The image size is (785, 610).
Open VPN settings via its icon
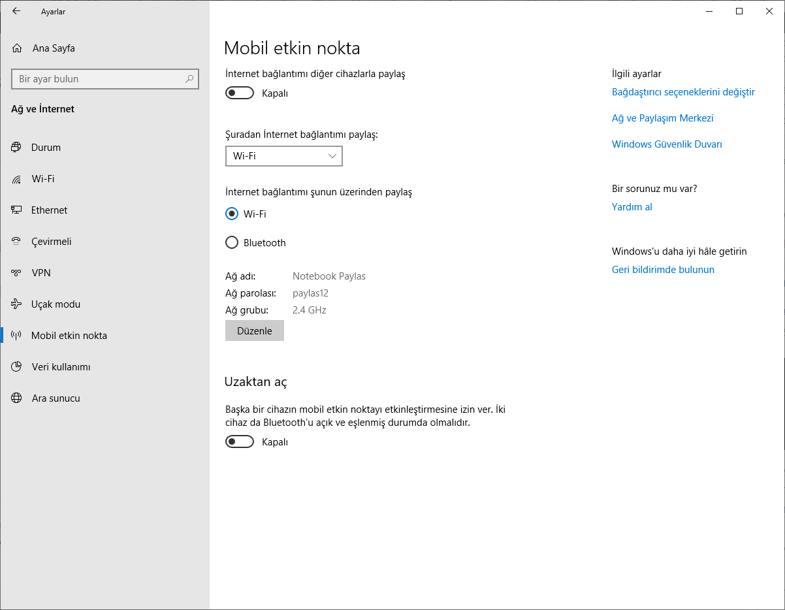16,272
